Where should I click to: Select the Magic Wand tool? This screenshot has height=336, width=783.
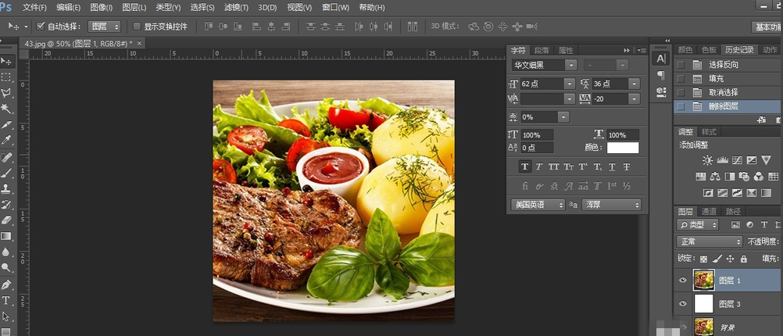[x=6, y=109]
